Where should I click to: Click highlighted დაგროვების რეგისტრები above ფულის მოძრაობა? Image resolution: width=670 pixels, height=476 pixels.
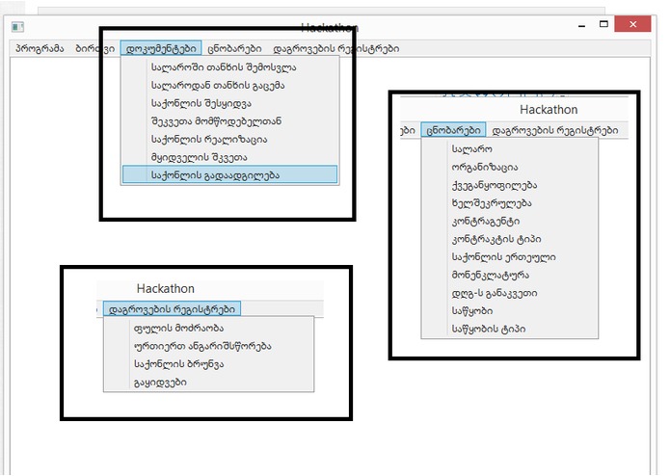(172, 308)
